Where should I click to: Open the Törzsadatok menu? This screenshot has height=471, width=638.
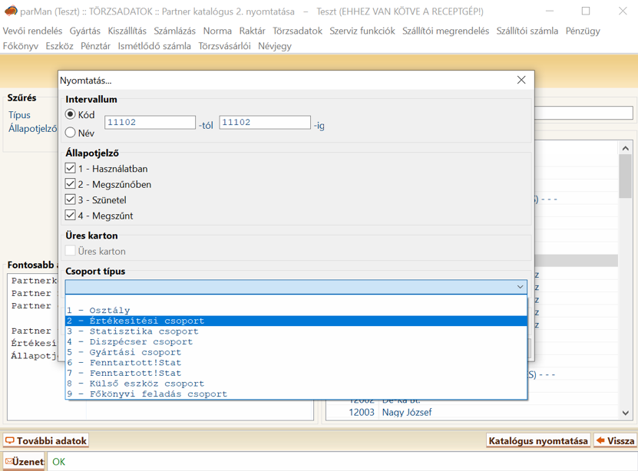[297, 31]
